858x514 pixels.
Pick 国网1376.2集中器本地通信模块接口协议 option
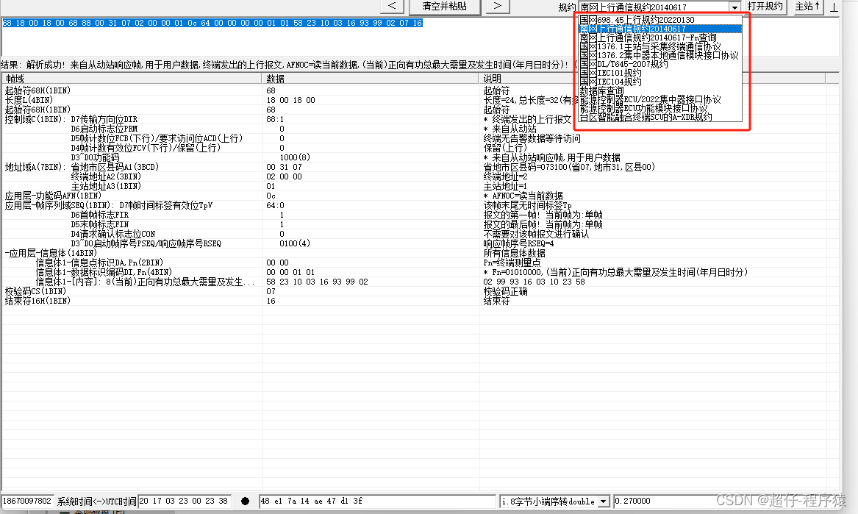(660, 55)
